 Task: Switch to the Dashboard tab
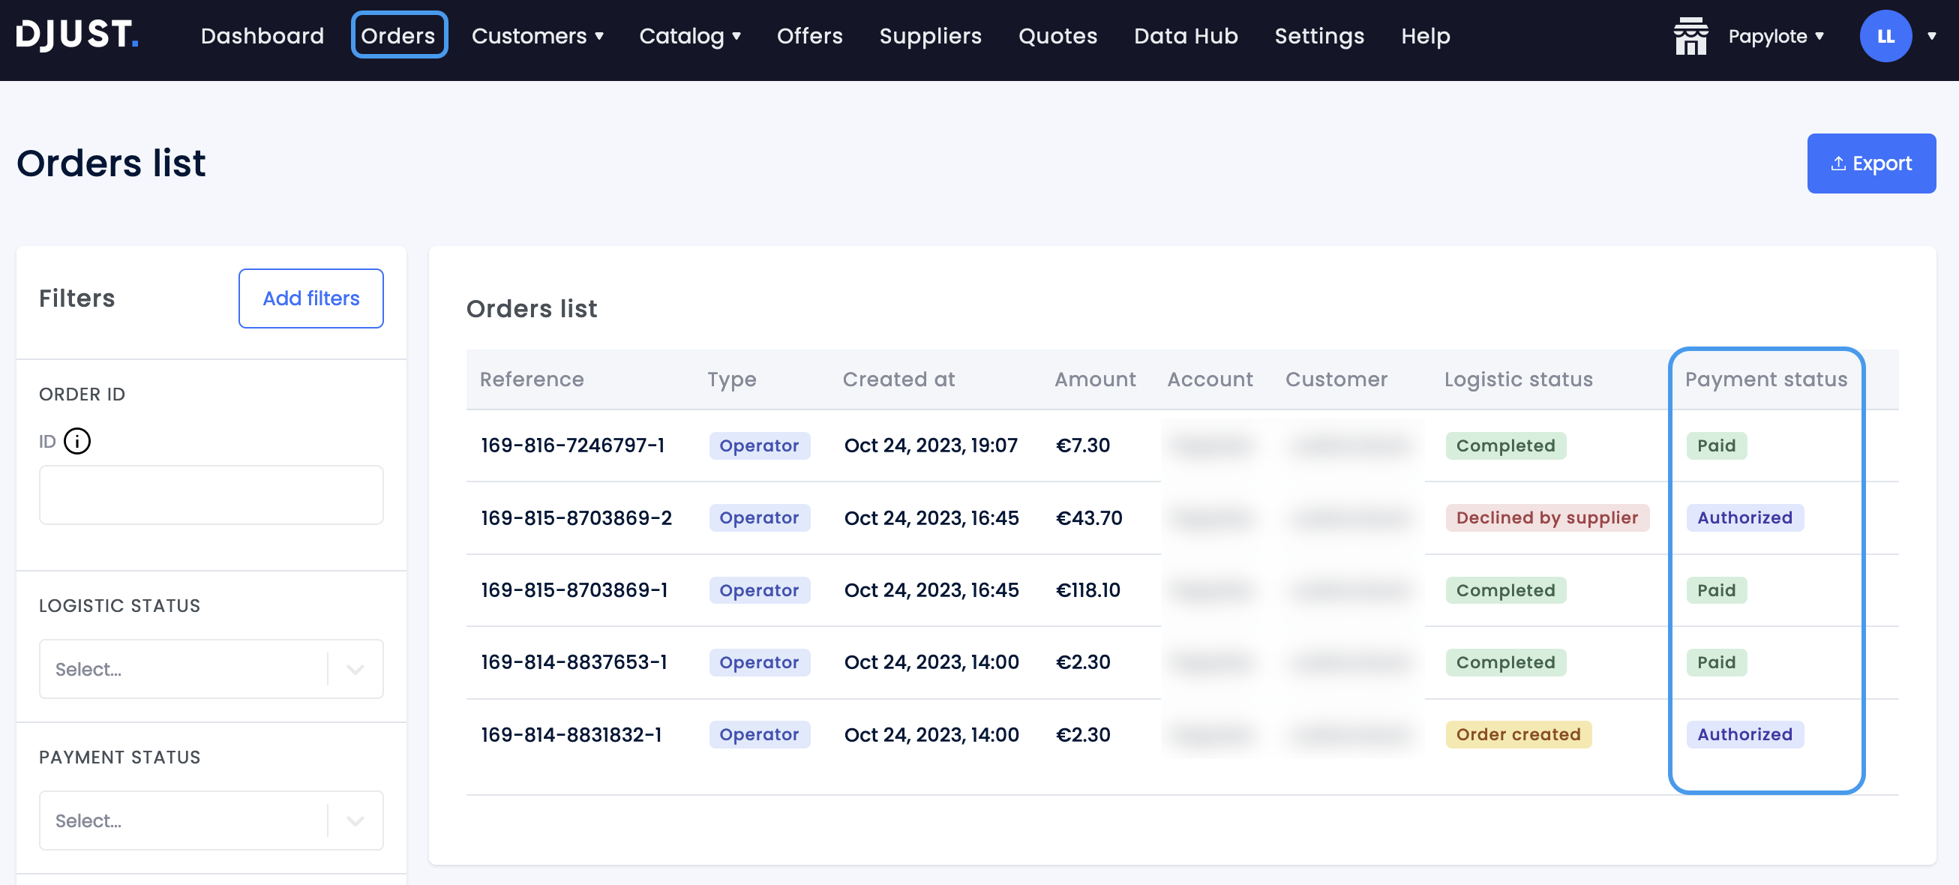pyautogui.click(x=262, y=35)
